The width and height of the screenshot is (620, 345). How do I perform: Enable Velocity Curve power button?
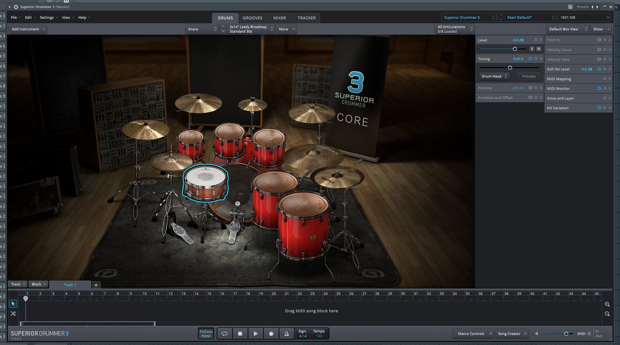[599, 50]
